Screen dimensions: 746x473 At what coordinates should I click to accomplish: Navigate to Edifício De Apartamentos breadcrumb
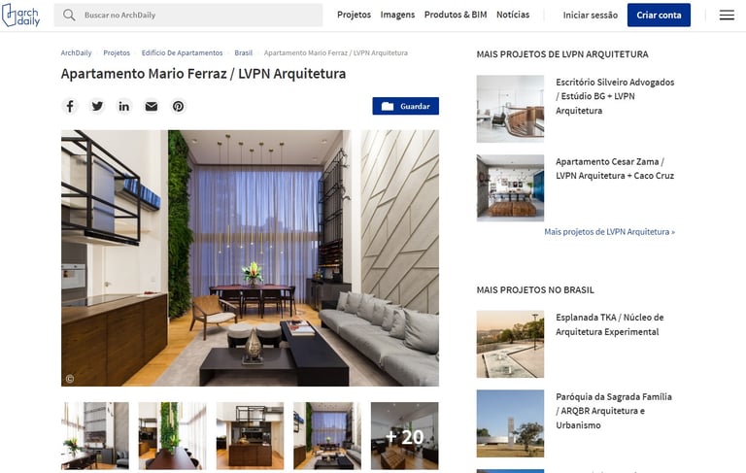pos(182,52)
